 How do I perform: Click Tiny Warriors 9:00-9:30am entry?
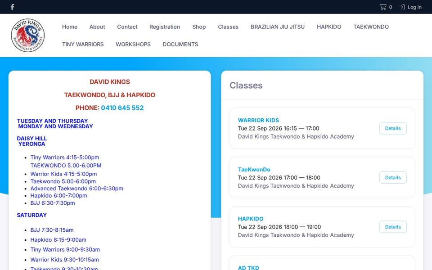pos(65,250)
